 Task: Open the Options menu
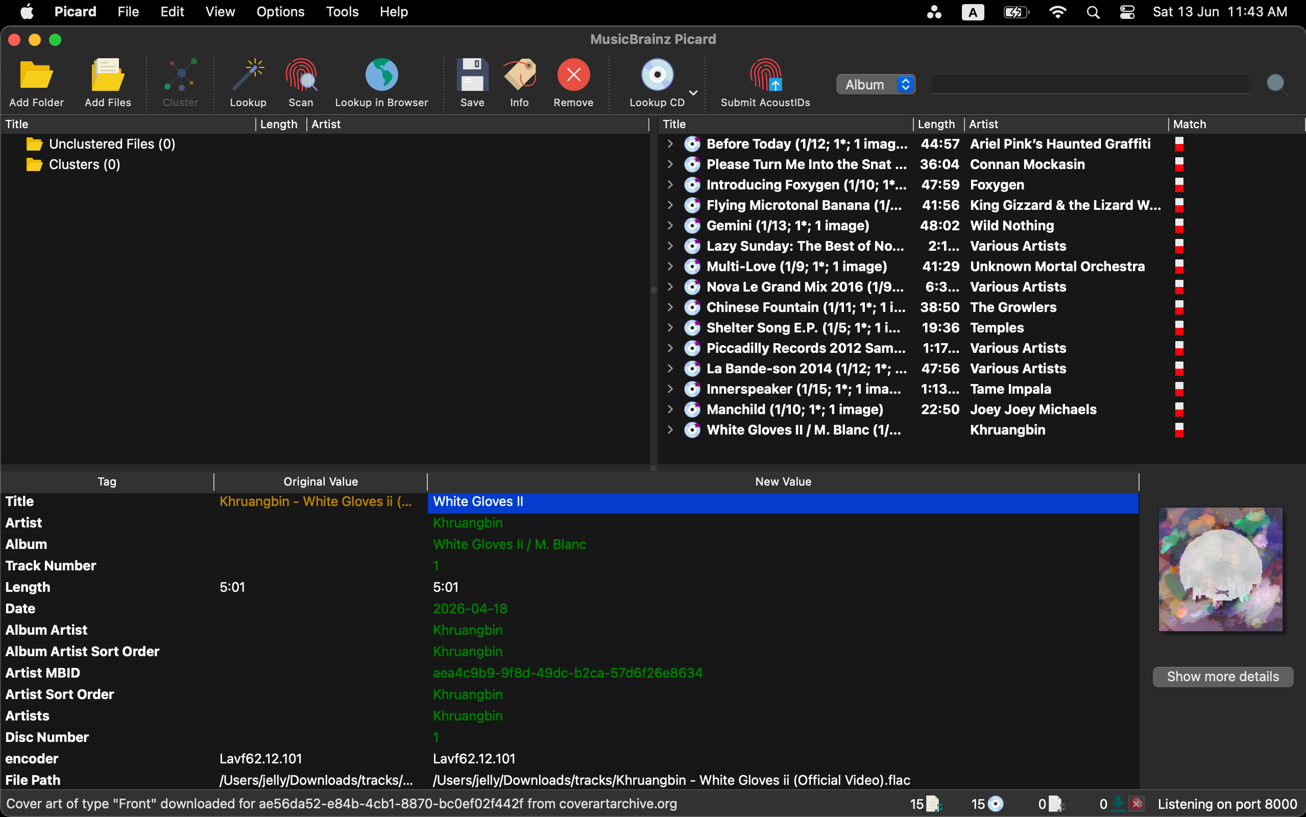(x=280, y=12)
